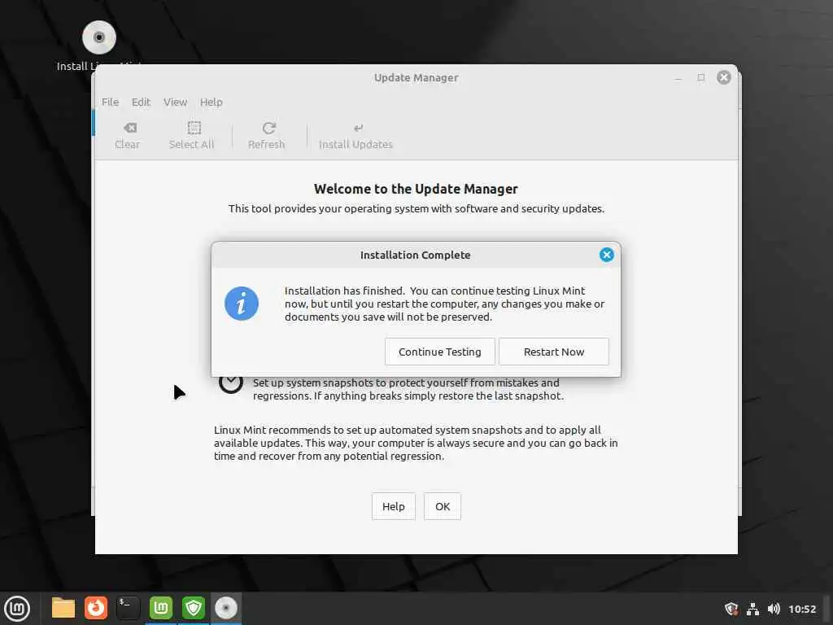This screenshot has width=833, height=625.
Task: Click the Help button on welcome page
Action: pyautogui.click(x=393, y=506)
